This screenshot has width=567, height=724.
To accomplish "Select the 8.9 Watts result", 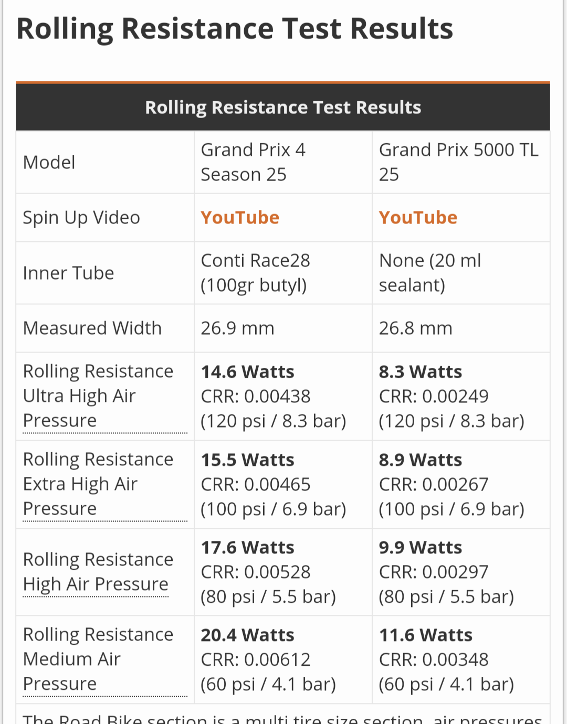I will [420, 460].
